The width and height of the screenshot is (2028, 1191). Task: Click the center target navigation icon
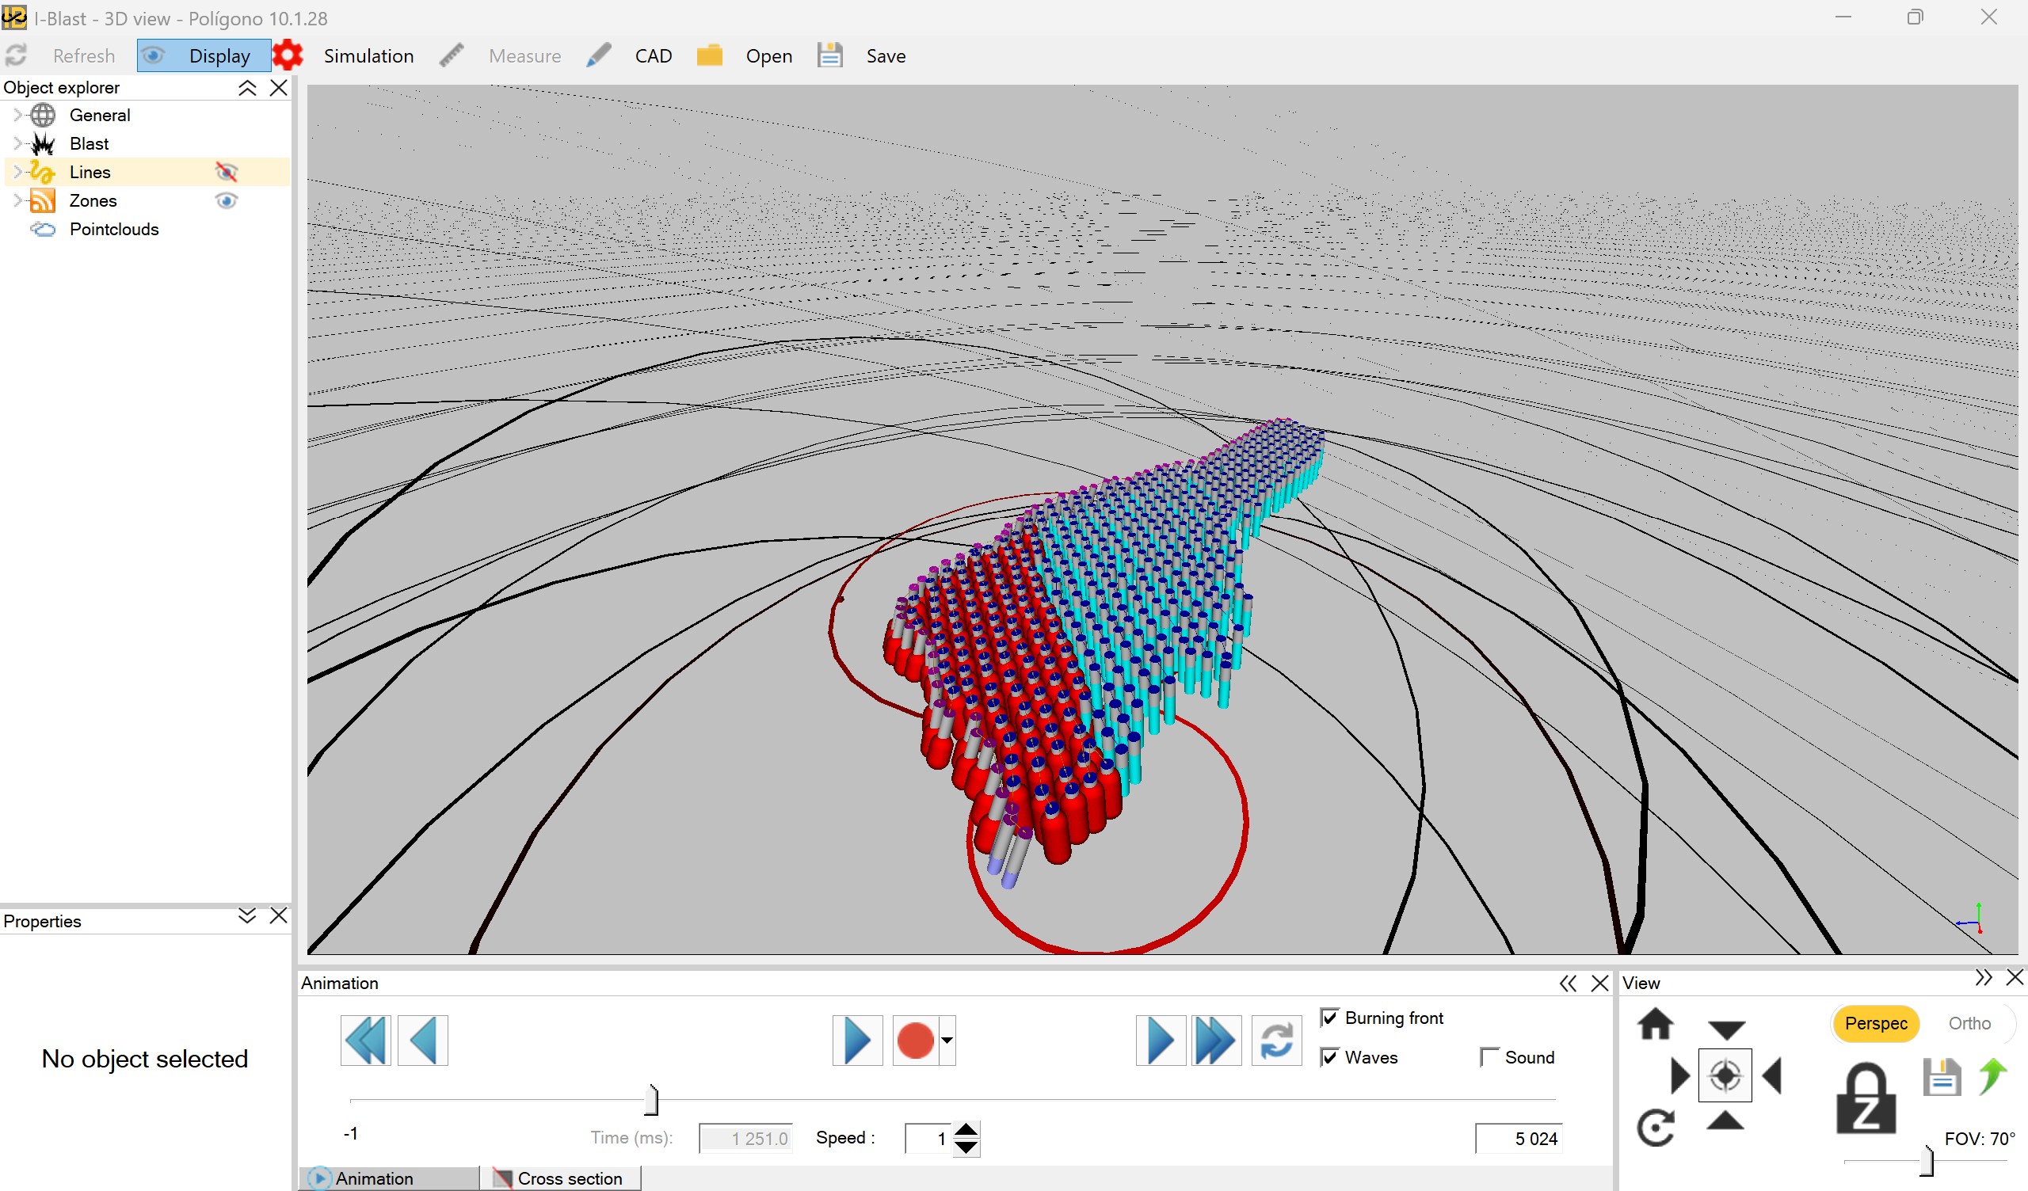coord(1725,1075)
